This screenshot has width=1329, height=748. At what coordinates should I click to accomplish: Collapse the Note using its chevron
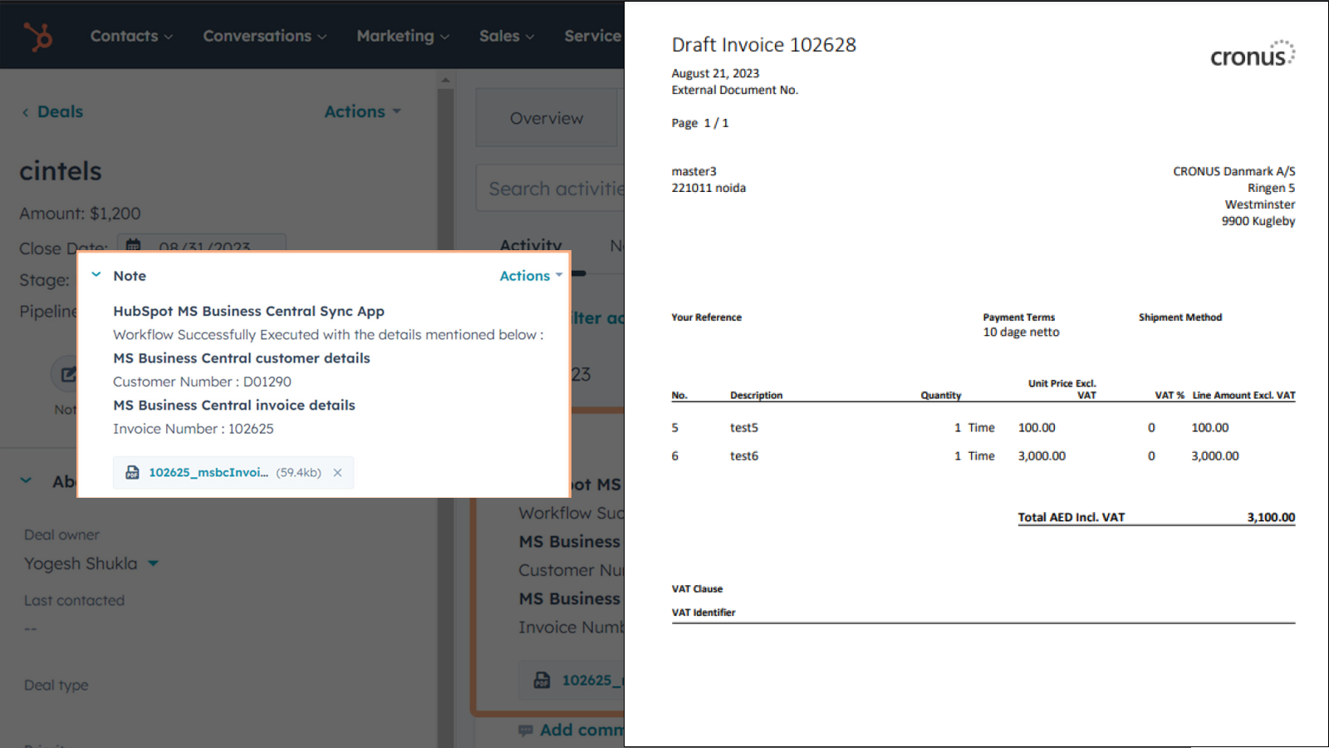click(96, 274)
